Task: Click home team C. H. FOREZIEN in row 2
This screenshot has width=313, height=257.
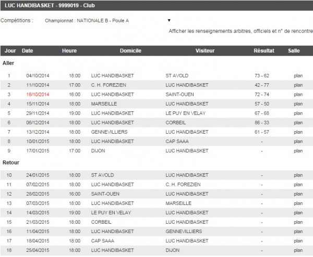Action: [109, 85]
